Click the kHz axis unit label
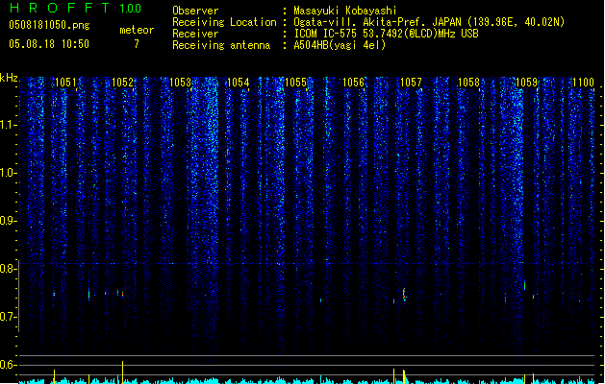 tap(9, 78)
